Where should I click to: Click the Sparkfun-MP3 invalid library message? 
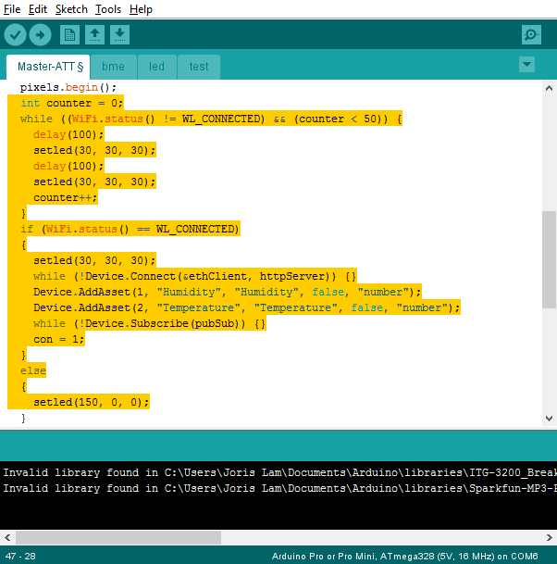[x=280, y=488]
